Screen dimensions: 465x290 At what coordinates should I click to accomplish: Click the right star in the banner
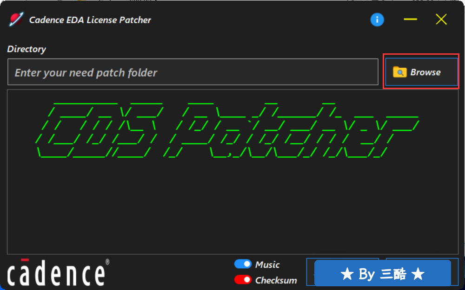(418, 274)
